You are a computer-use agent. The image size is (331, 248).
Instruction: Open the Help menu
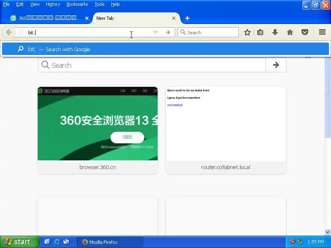coord(115,4)
